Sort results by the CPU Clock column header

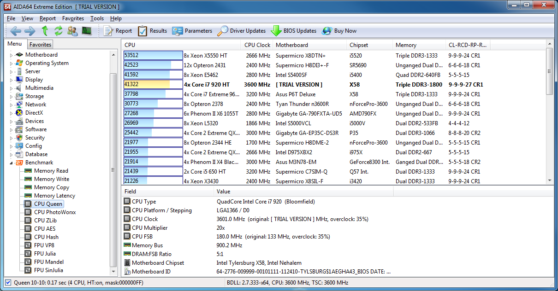(x=257, y=45)
